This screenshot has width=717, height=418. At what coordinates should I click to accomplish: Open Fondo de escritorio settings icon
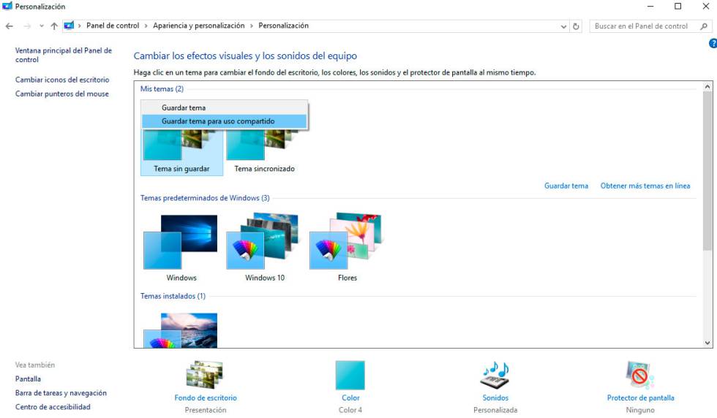[205, 375]
